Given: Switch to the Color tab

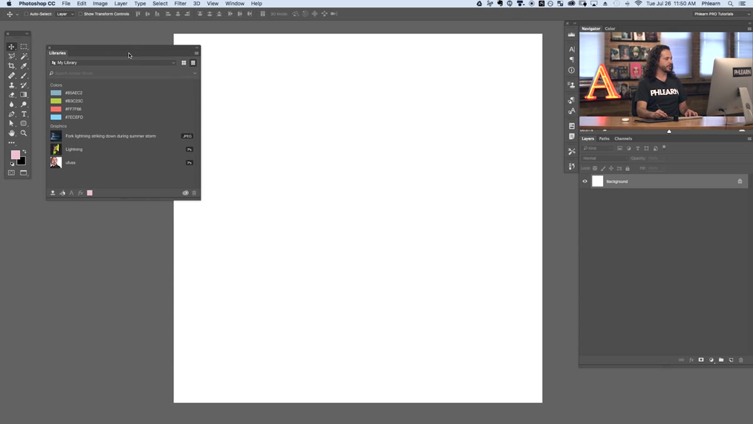Looking at the screenshot, I should click(x=610, y=29).
